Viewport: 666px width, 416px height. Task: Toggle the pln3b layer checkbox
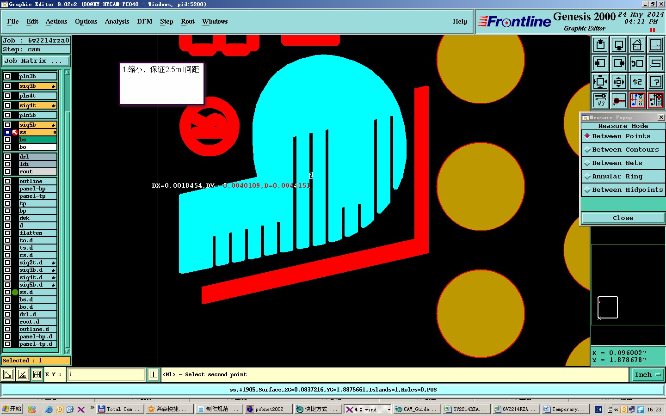coord(7,76)
